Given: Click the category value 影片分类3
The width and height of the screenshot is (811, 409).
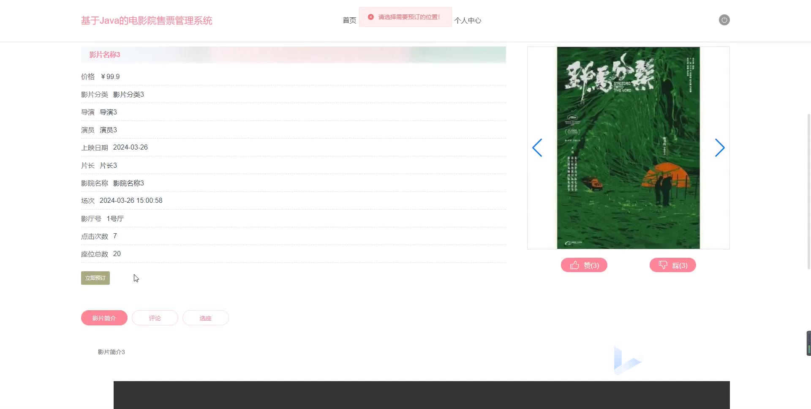Looking at the screenshot, I should pyautogui.click(x=128, y=94).
